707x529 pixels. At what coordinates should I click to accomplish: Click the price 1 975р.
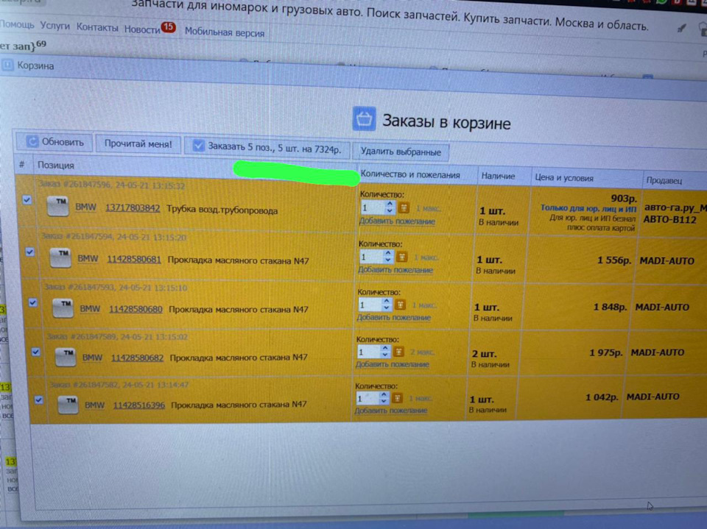(x=606, y=352)
